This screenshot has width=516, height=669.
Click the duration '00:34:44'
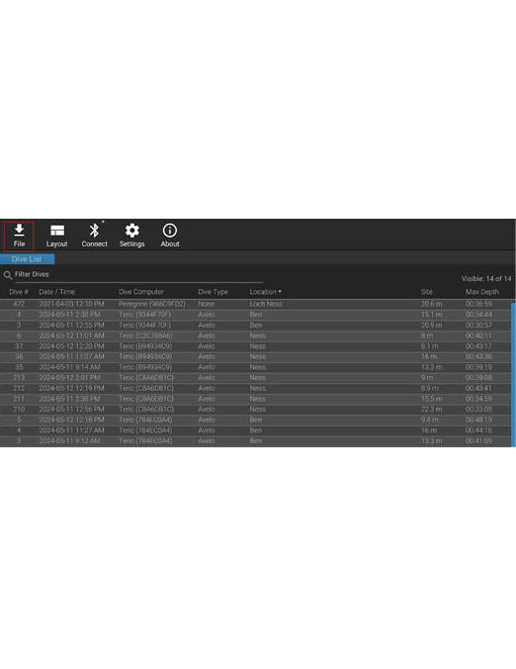(x=478, y=315)
